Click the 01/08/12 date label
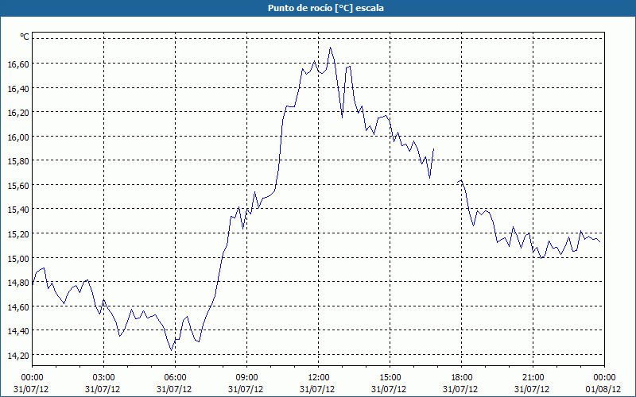 (603, 389)
